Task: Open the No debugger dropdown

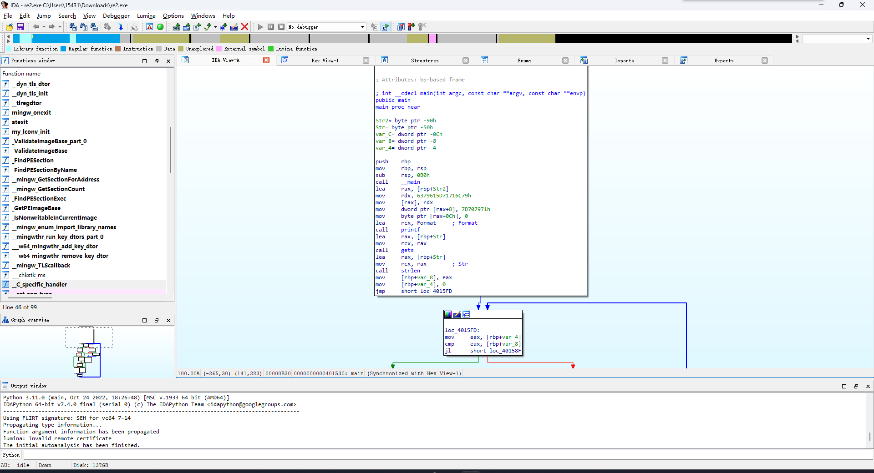Action: point(362,27)
